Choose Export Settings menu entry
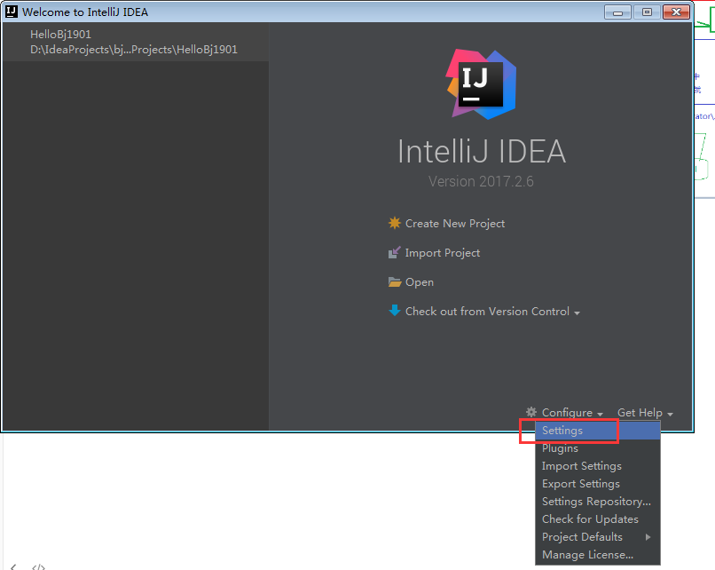 (598, 484)
